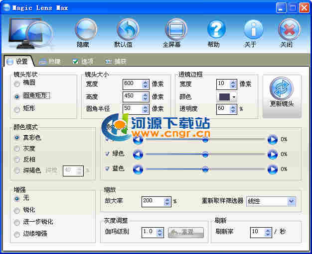Click the 刷新率 spinner arrows
Screen dimensions: 312x254
268,232
